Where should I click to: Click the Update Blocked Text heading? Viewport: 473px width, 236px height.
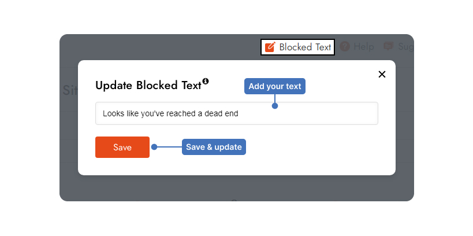click(x=148, y=86)
